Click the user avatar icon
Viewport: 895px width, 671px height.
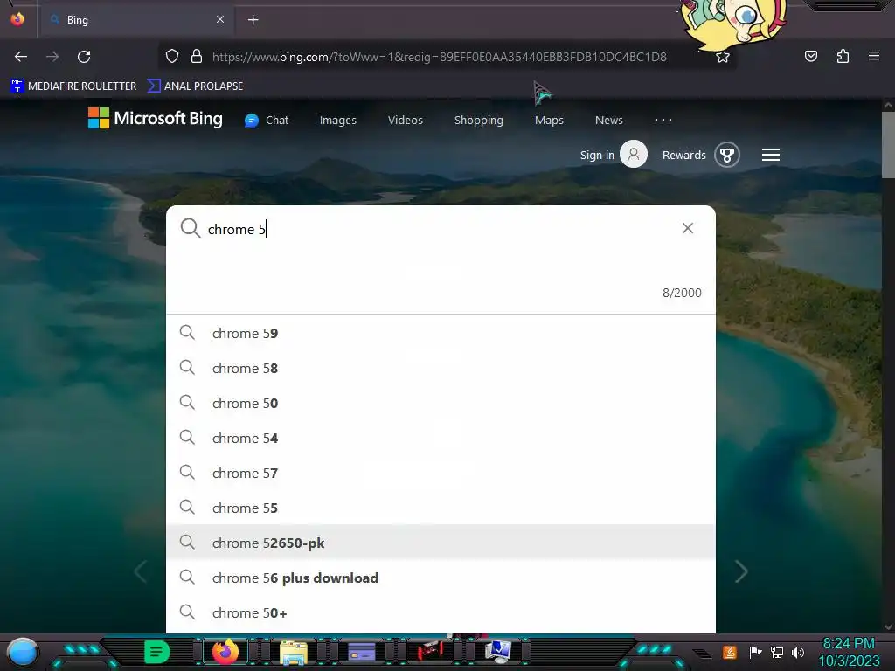pyautogui.click(x=634, y=154)
